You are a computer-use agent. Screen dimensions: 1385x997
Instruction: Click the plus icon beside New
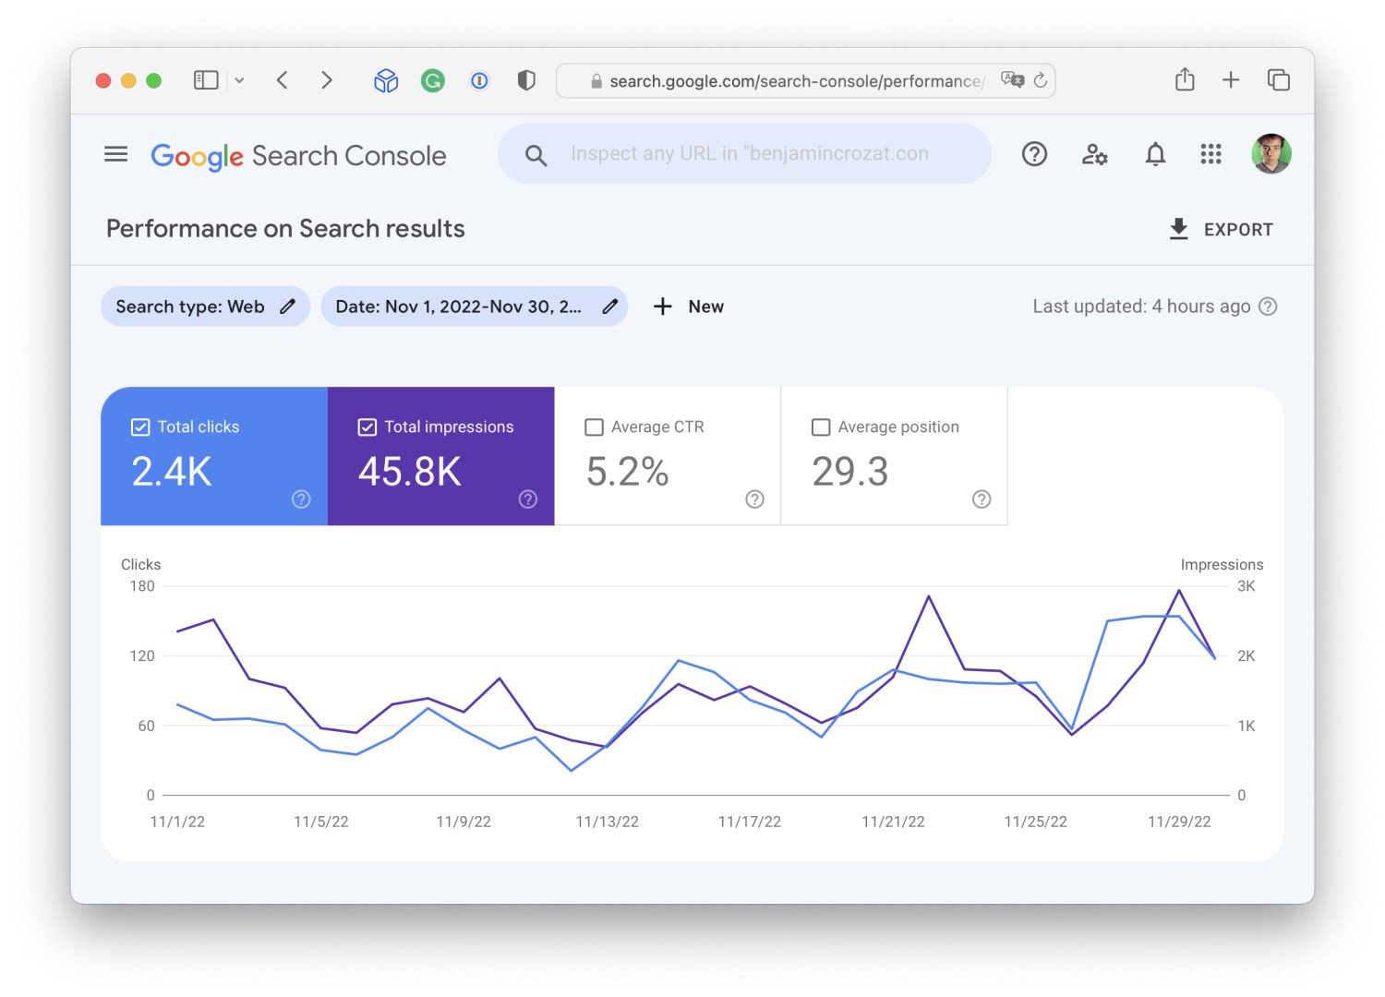[x=662, y=306]
